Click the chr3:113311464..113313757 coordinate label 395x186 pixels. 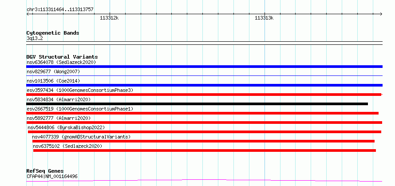click(60, 9)
